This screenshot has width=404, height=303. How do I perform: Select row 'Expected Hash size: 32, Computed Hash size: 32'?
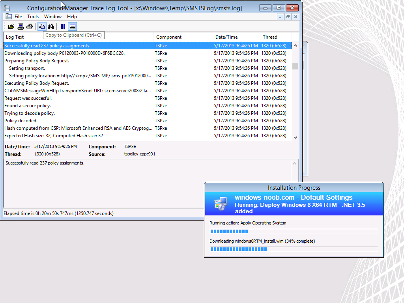(x=148, y=135)
